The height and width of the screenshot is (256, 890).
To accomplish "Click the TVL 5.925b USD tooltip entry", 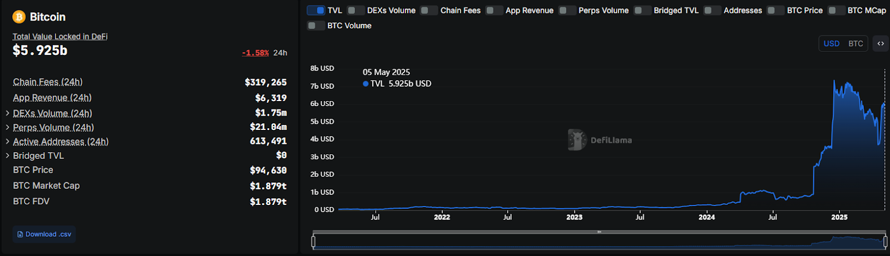I will click(397, 84).
